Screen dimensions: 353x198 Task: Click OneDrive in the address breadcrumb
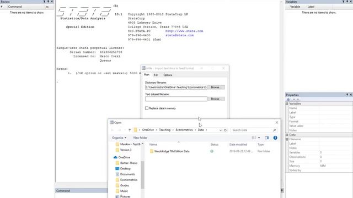click(148, 130)
